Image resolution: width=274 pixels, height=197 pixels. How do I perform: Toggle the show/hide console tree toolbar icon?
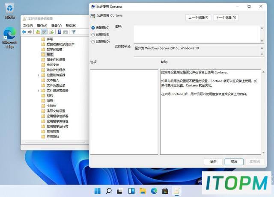pos(44,32)
